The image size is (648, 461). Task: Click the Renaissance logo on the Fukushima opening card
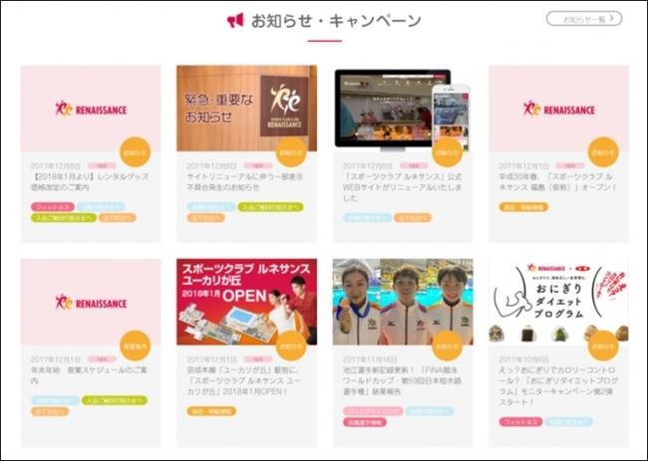(x=558, y=109)
